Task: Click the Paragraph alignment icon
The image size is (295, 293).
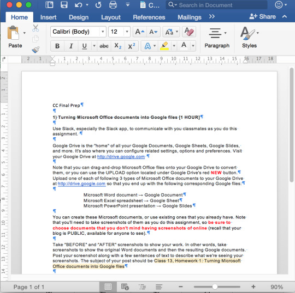Action: click(x=215, y=33)
